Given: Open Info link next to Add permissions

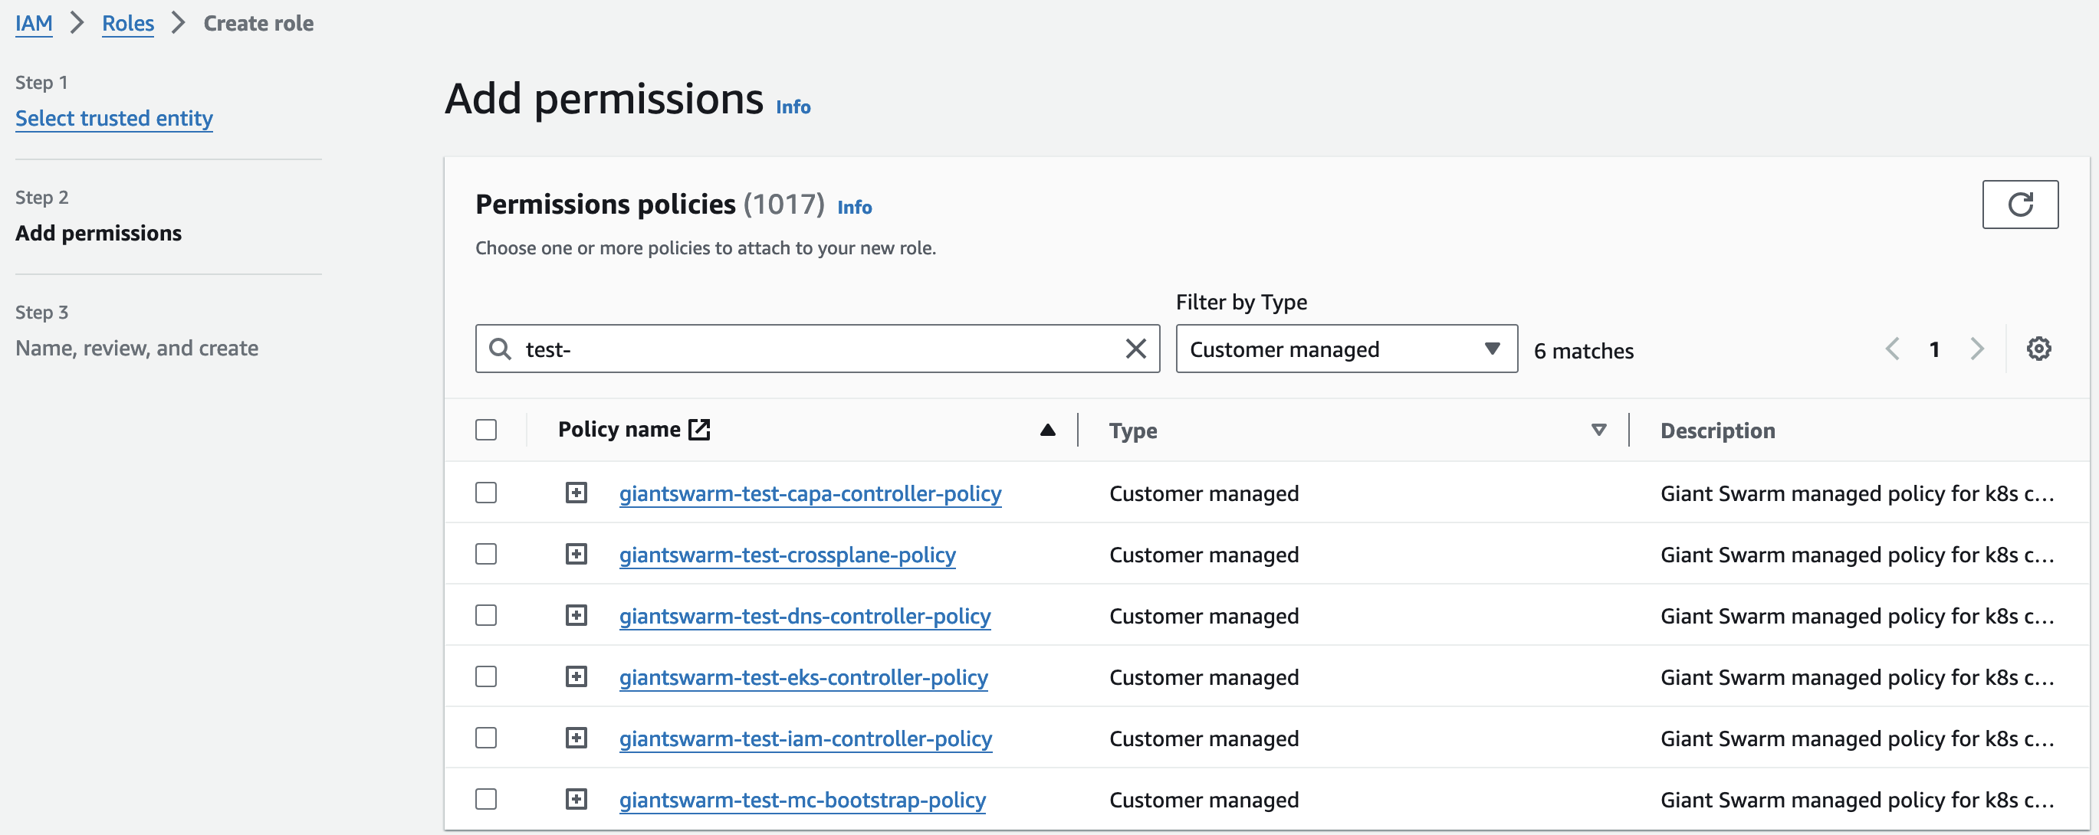Looking at the screenshot, I should 793,106.
